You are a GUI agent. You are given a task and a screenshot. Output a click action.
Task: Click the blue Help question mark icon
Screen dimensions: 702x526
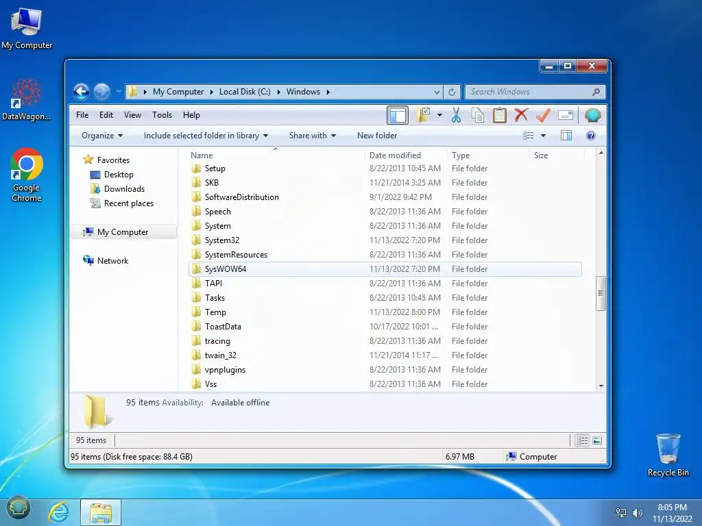pyautogui.click(x=590, y=136)
